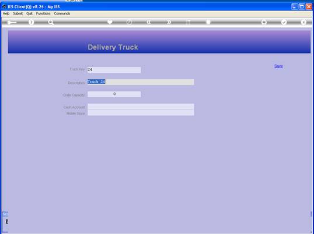314x234 pixels.
Task: Click the Save link
Action: click(278, 66)
